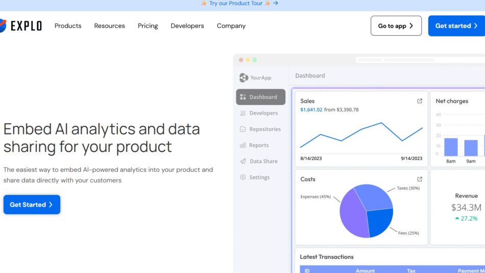485x273 pixels.
Task: Click the Reports bar chart icon
Action: (x=243, y=146)
